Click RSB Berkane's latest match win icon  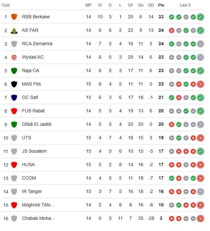click(200, 17)
